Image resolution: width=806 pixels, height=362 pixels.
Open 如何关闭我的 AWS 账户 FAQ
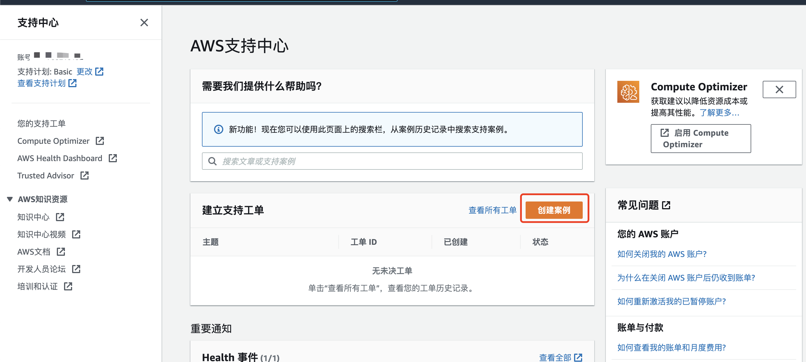(x=662, y=254)
